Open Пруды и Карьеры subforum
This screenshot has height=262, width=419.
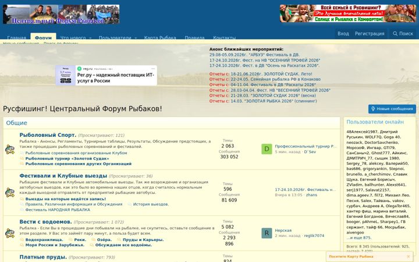pos(143,240)
